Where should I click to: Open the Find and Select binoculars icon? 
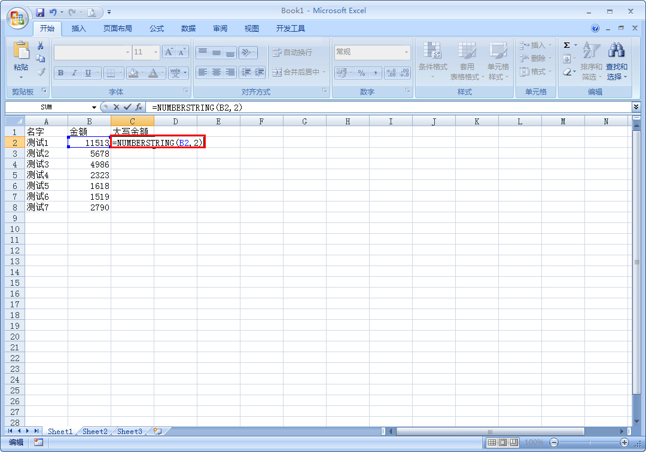coord(616,50)
